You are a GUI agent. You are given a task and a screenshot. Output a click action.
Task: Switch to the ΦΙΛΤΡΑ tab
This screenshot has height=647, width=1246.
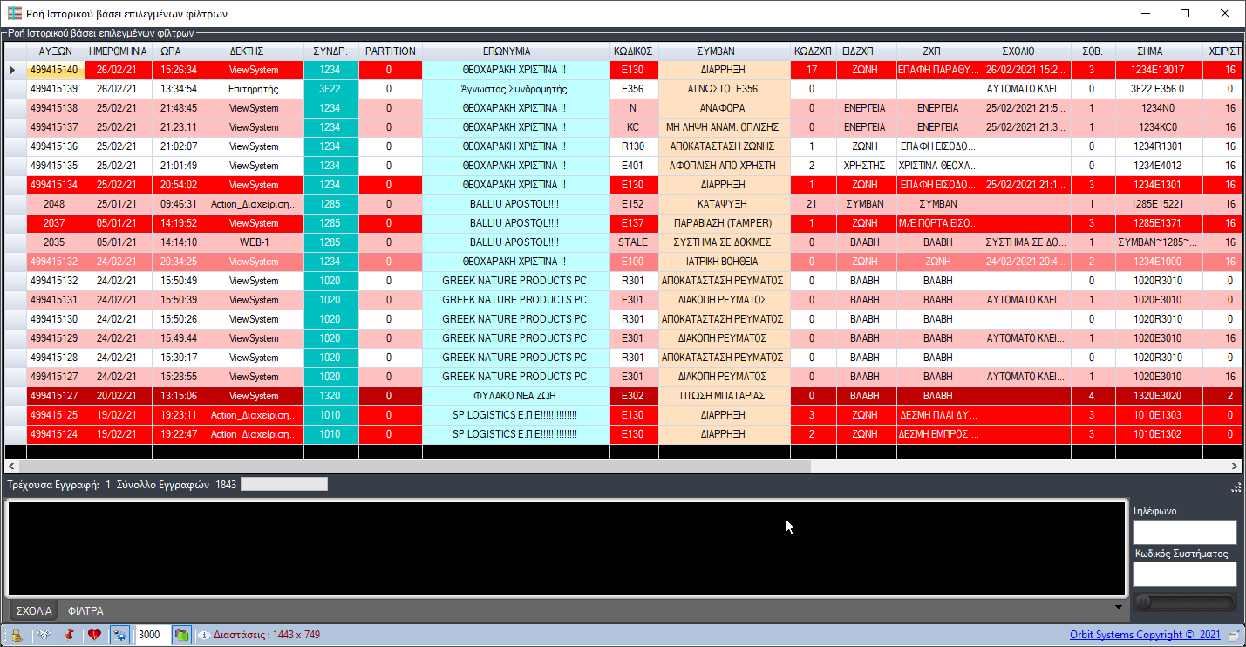click(x=86, y=610)
